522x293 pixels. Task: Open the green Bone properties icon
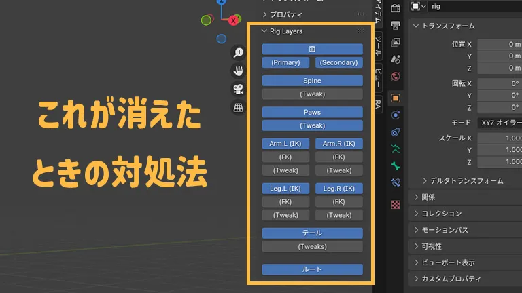click(396, 165)
